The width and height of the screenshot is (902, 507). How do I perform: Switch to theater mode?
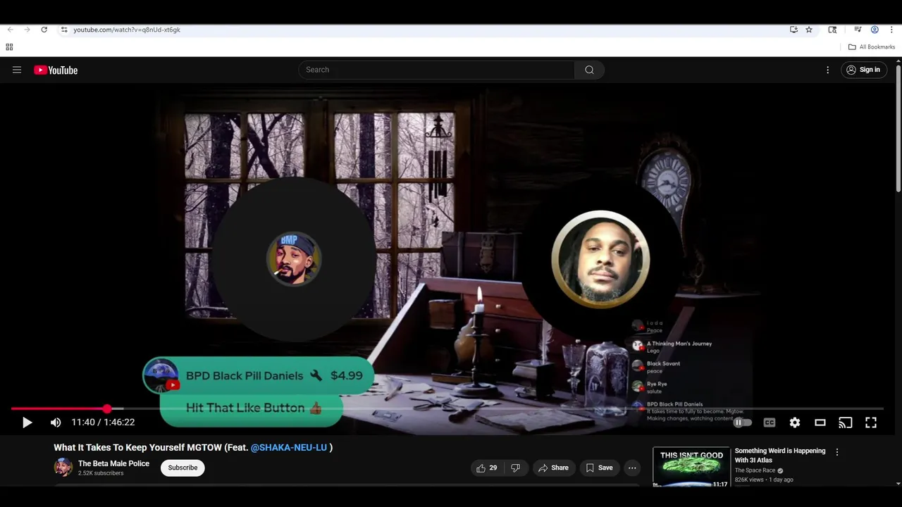coord(820,423)
